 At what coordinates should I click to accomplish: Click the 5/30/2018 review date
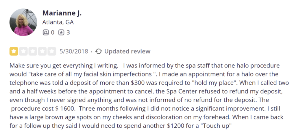[x=74, y=51]
